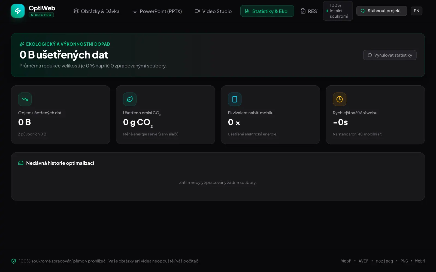Click the drive icon beside Nedávná historie optimalizací
This screenshot has width=436, height=272.
21,163
